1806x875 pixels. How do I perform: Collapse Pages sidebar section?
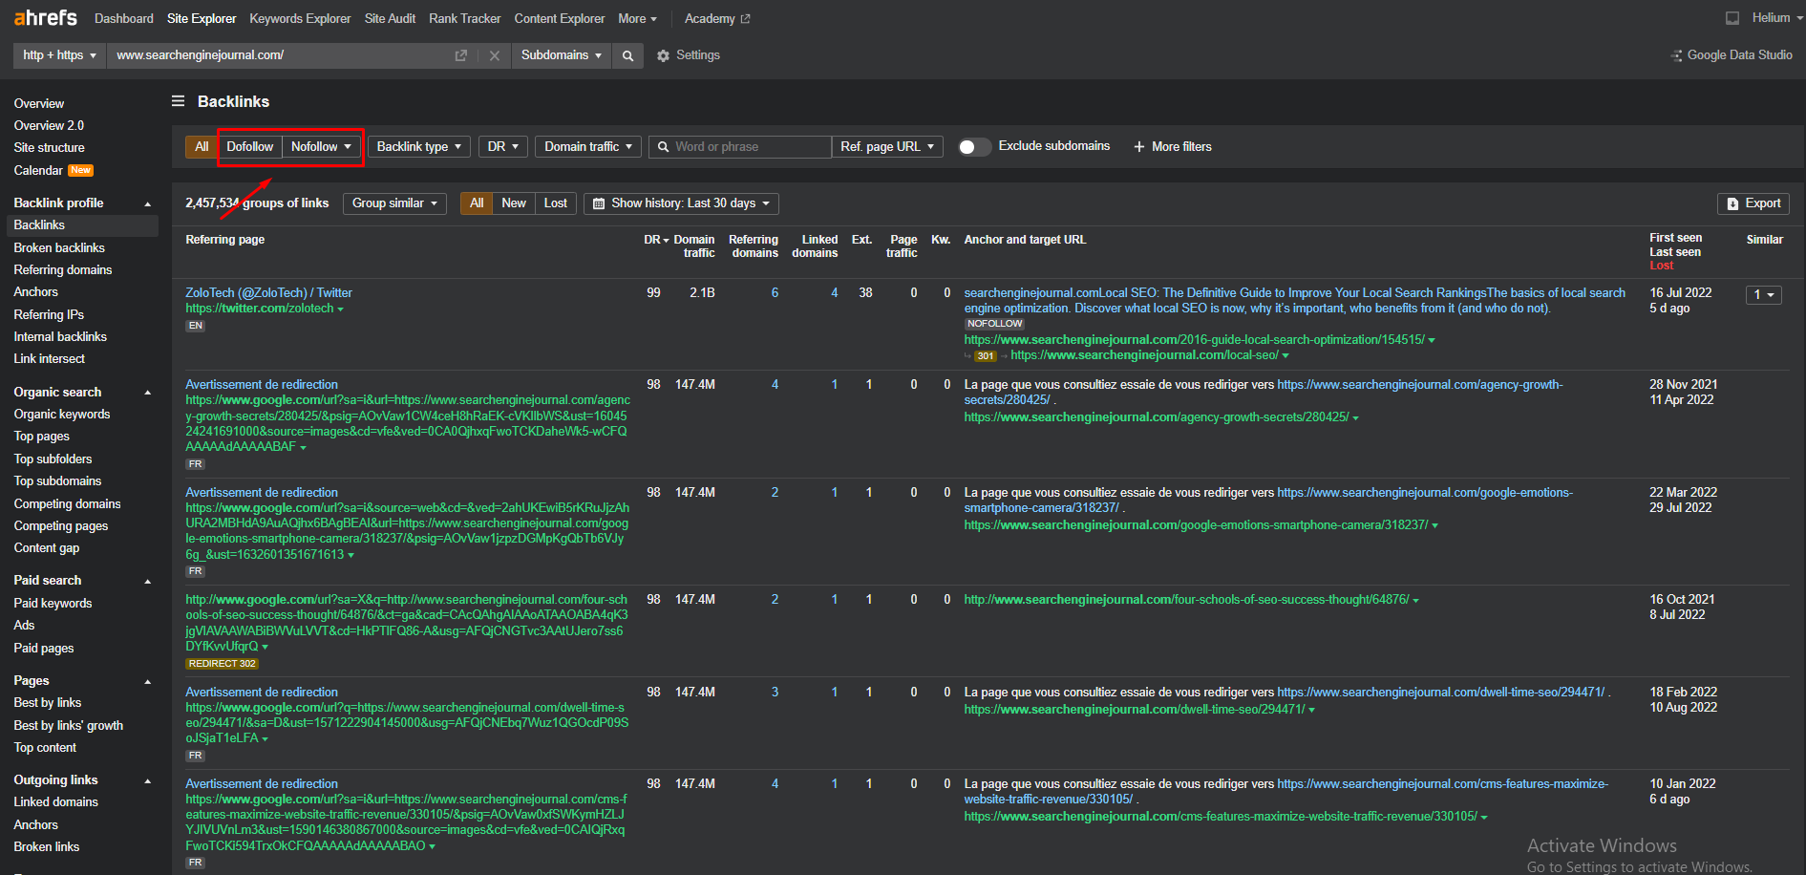(x=147, y=681)
